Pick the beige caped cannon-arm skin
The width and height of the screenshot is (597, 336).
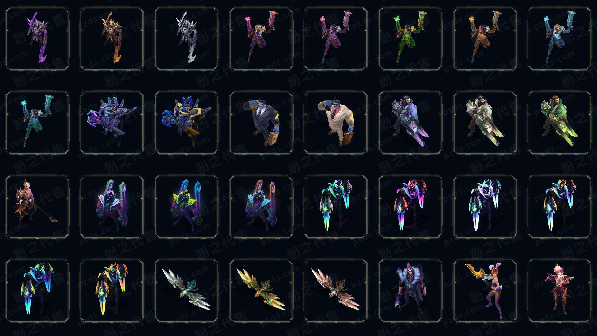tap(485, 123)
